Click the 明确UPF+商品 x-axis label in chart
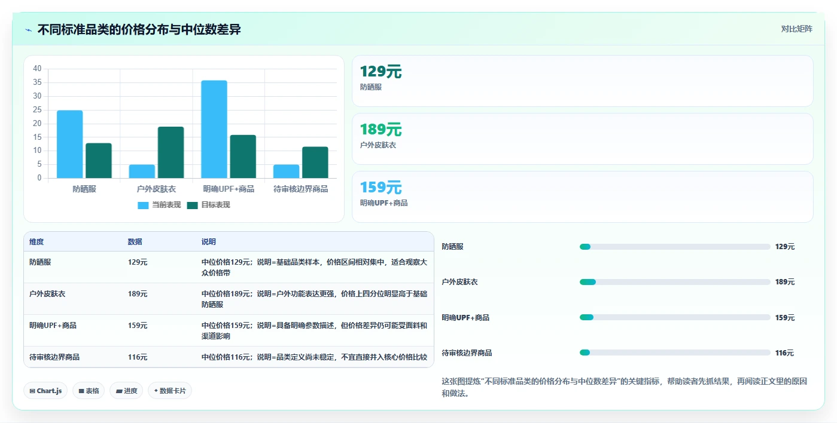 229,189
